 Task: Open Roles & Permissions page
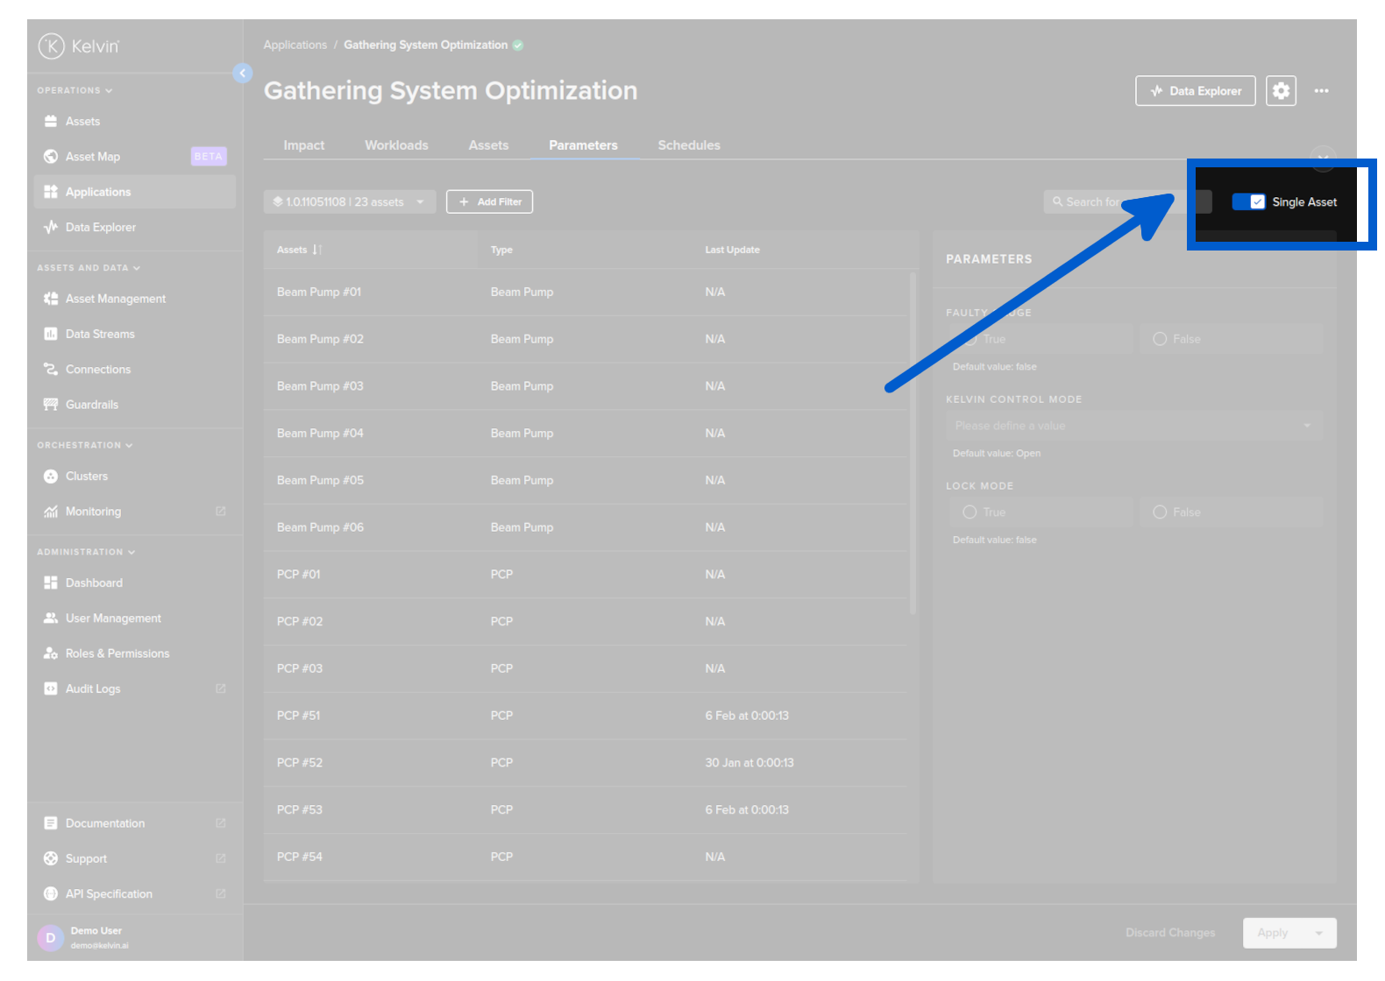(117, 653)
